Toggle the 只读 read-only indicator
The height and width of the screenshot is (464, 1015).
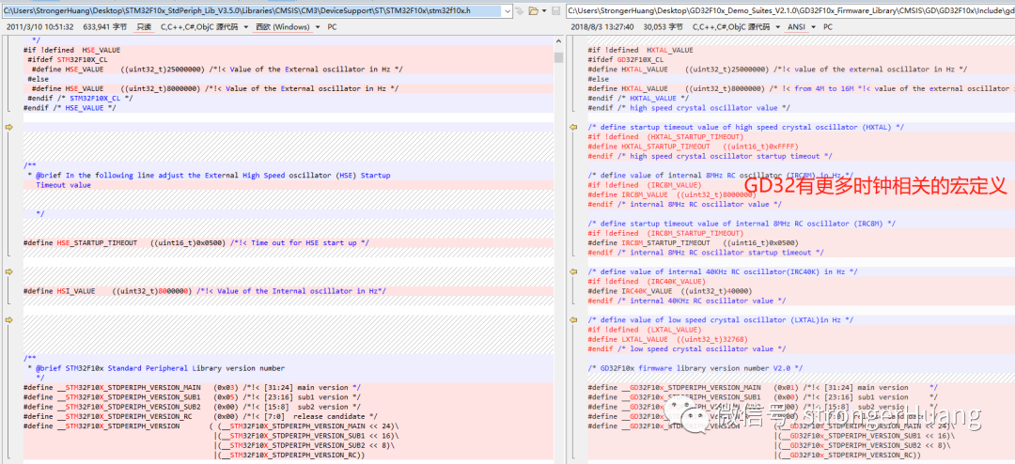click(145, 27)
